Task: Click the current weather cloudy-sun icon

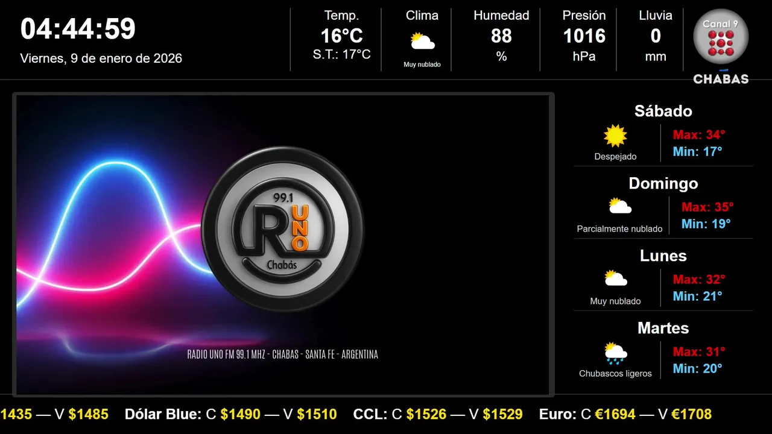Action: 422,42
